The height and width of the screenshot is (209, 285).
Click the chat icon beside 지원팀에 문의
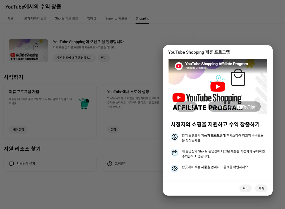click(11, 164)
